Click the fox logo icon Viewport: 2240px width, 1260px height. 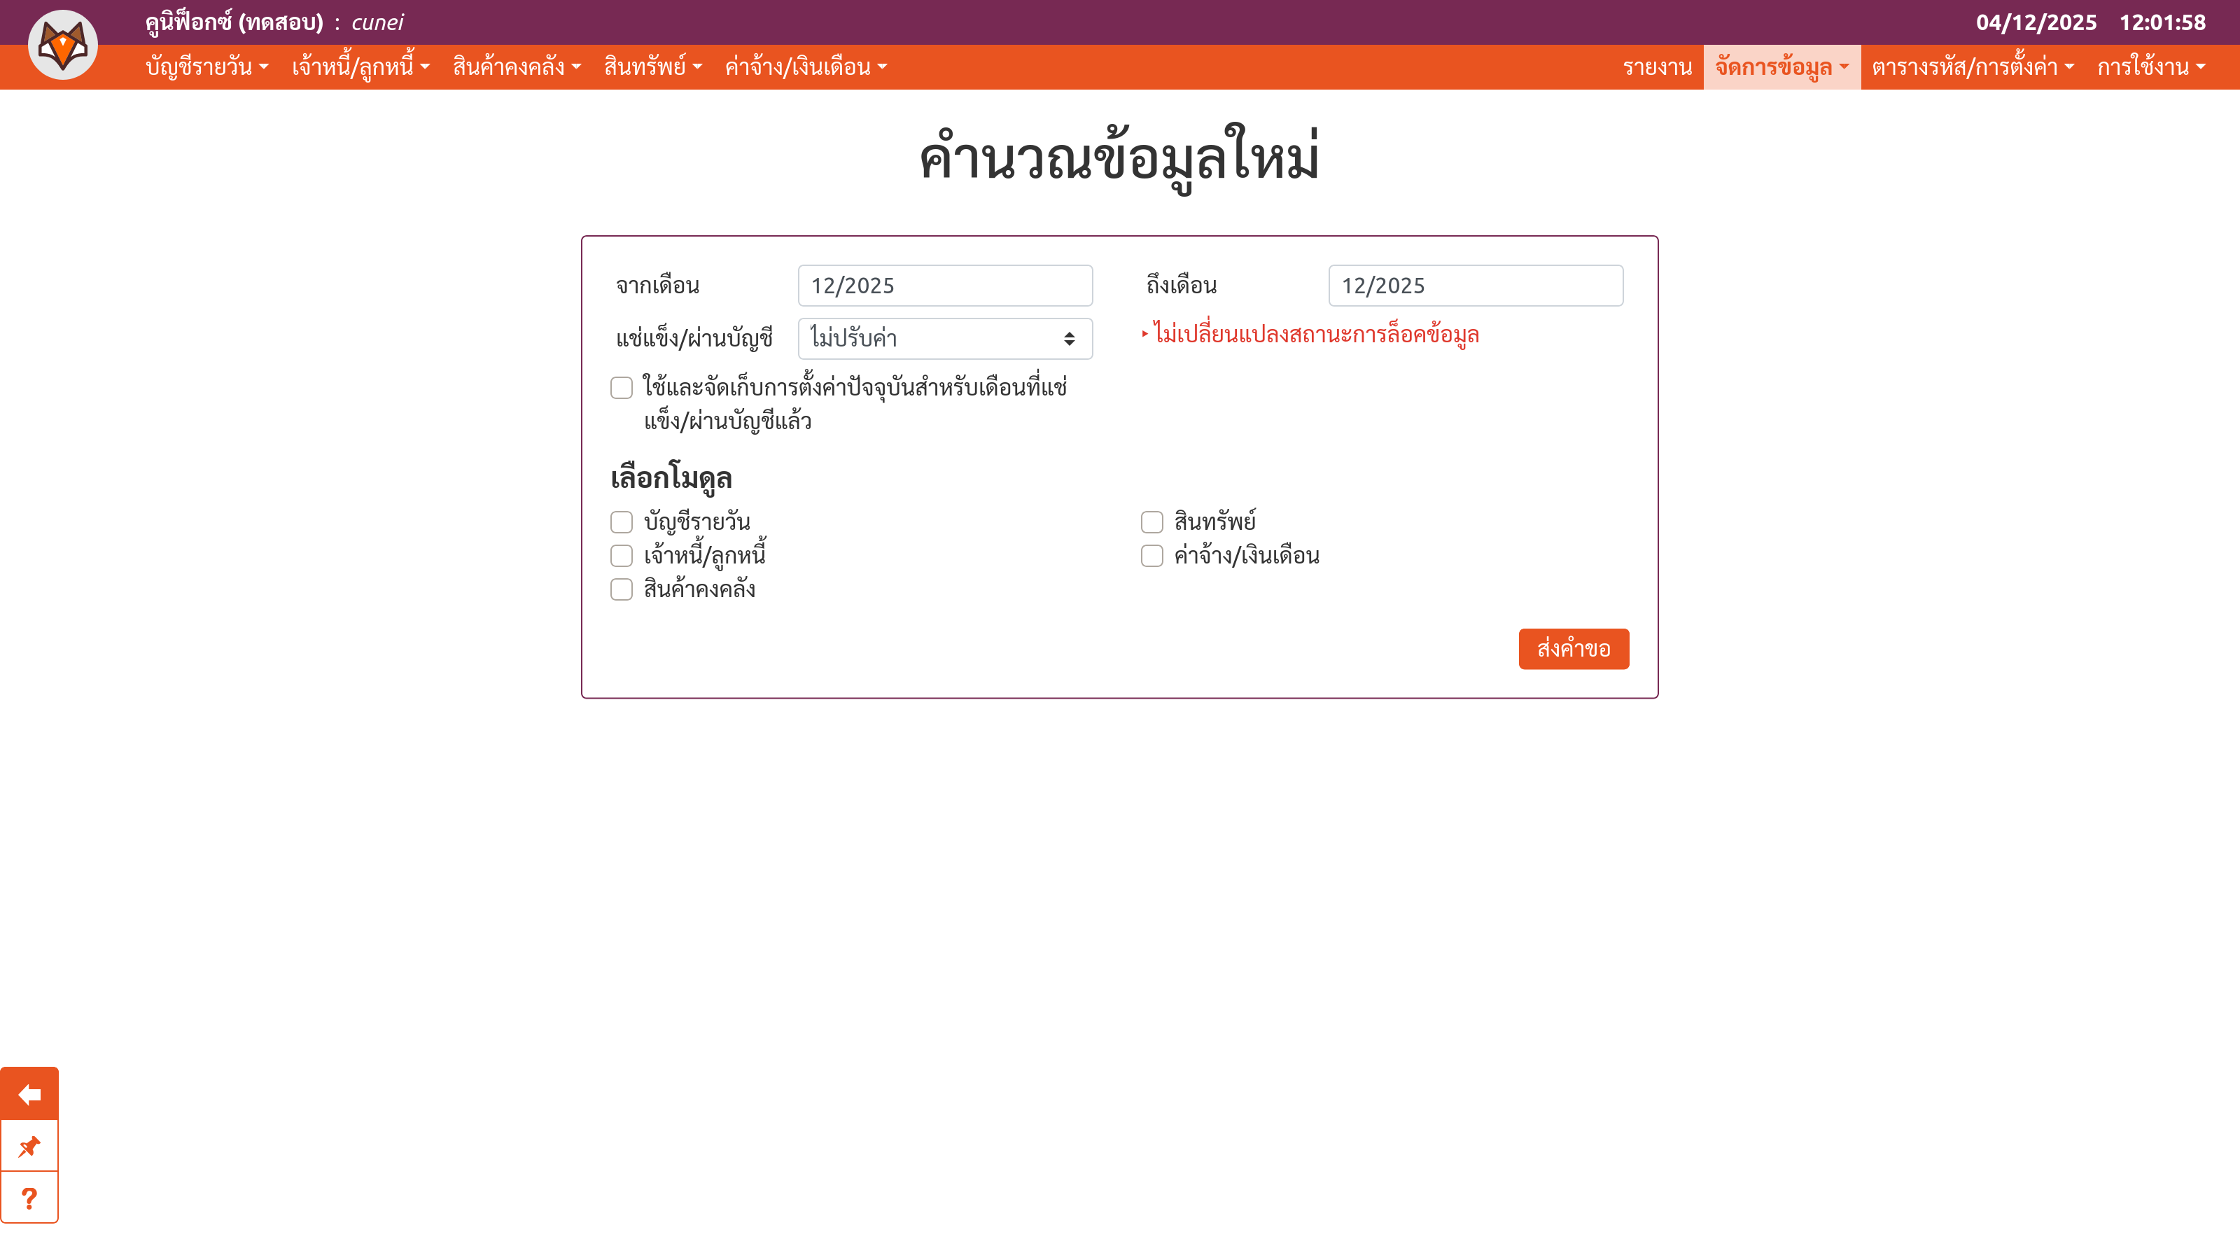(62, 45)
